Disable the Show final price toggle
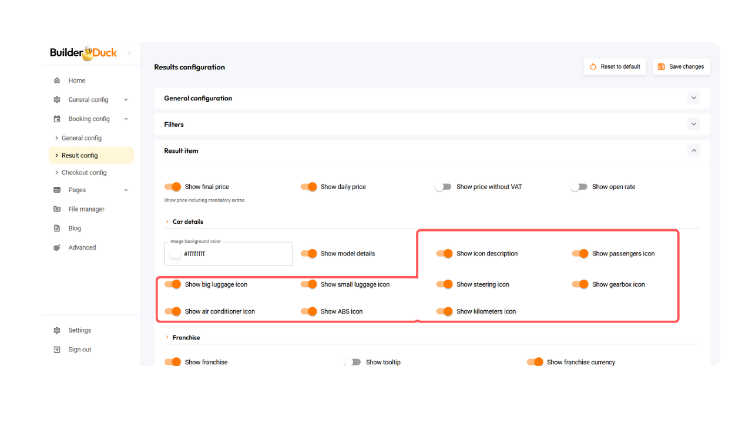This screenshot has height=423, width=752. [x=173, y=187]
